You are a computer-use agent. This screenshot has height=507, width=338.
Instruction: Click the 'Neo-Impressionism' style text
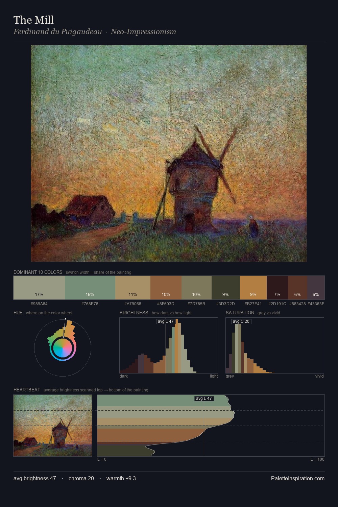(143, 32)
